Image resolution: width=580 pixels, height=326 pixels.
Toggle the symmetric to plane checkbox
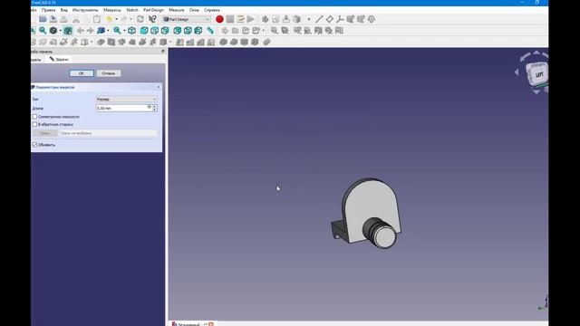coord(34,117)
